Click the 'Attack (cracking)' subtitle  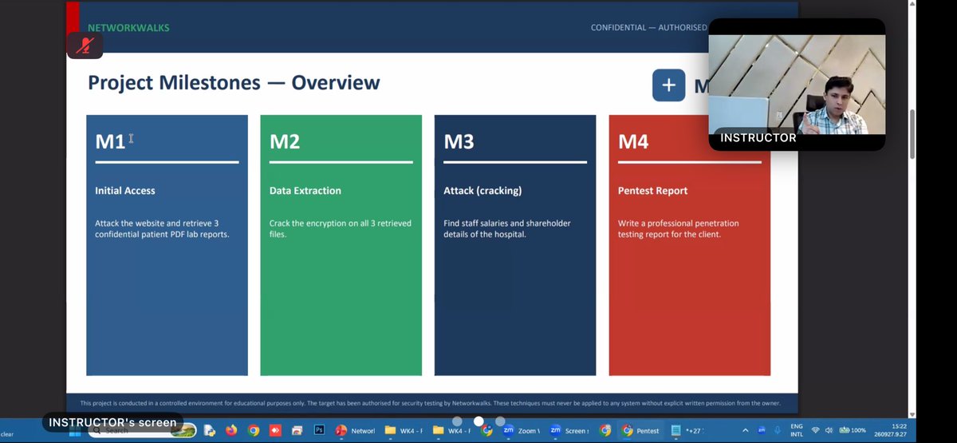click(482, 191)
